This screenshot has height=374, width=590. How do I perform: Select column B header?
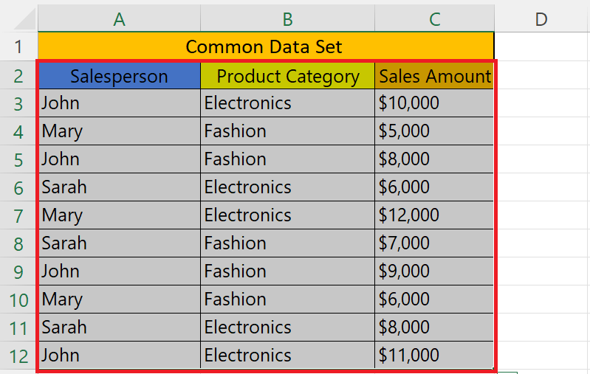287,18
